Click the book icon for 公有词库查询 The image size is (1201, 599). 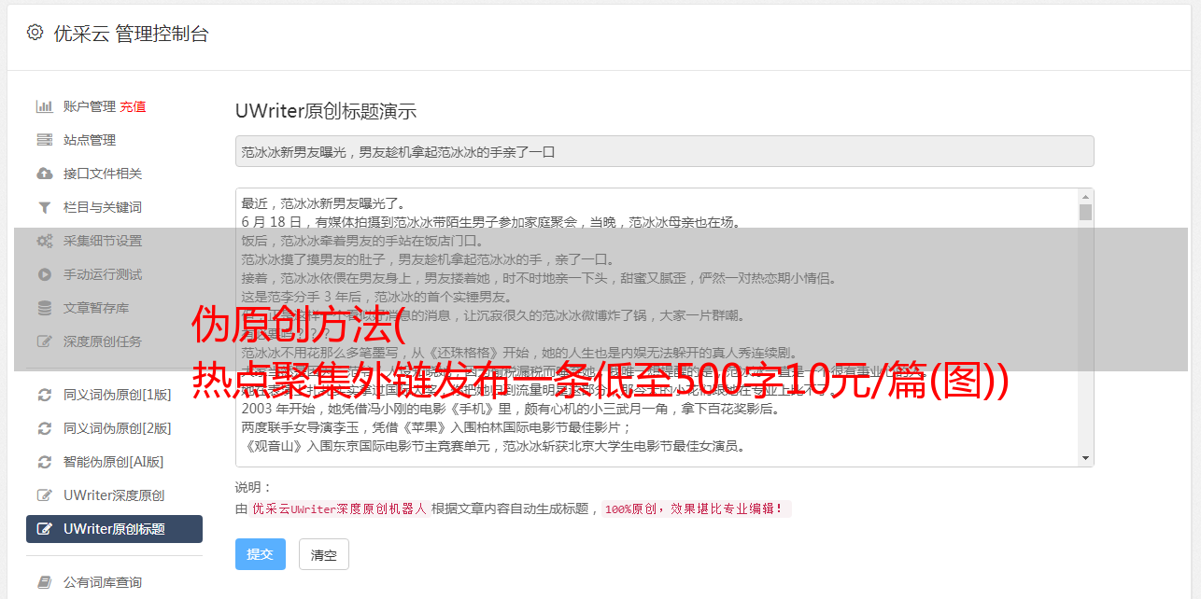(x=44, y=582)
